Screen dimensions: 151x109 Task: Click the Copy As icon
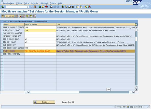click(17, 16)
